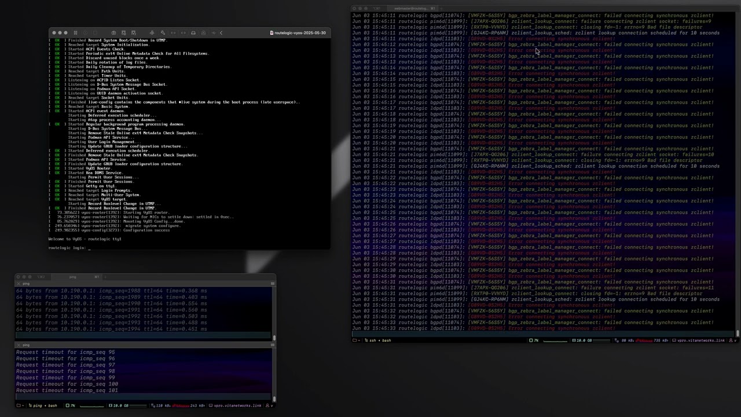741x417 pixels.
Task: Select 'Started Kea DDNS Service' boot line
Action: 86,173
